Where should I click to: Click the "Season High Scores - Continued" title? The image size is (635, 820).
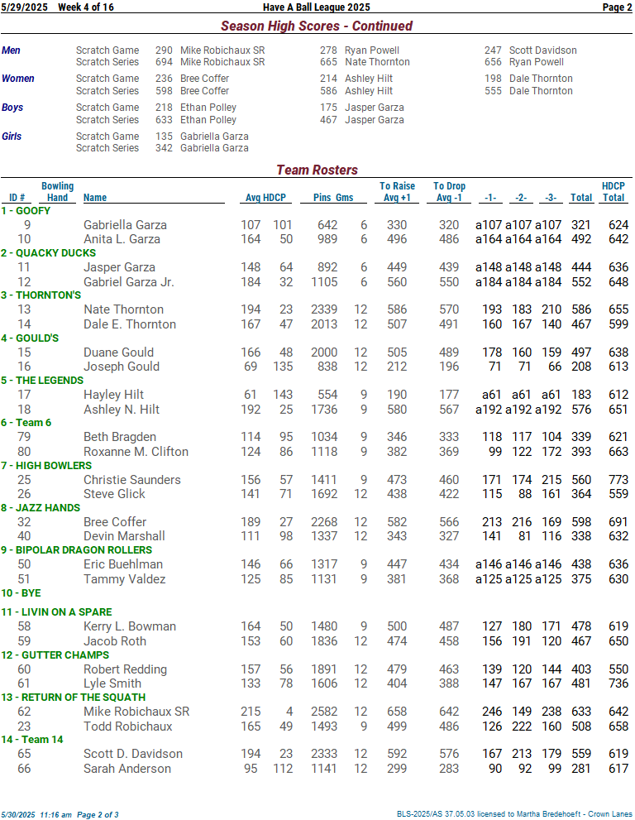(x=317, y=26)
